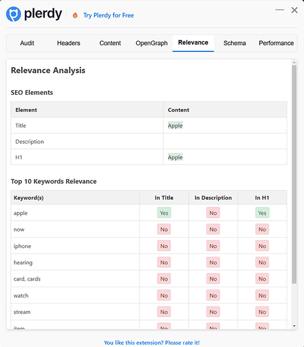Screen dimensions: 304x347
Task: Go to the Performance tab
Action: tap(276, 43)
